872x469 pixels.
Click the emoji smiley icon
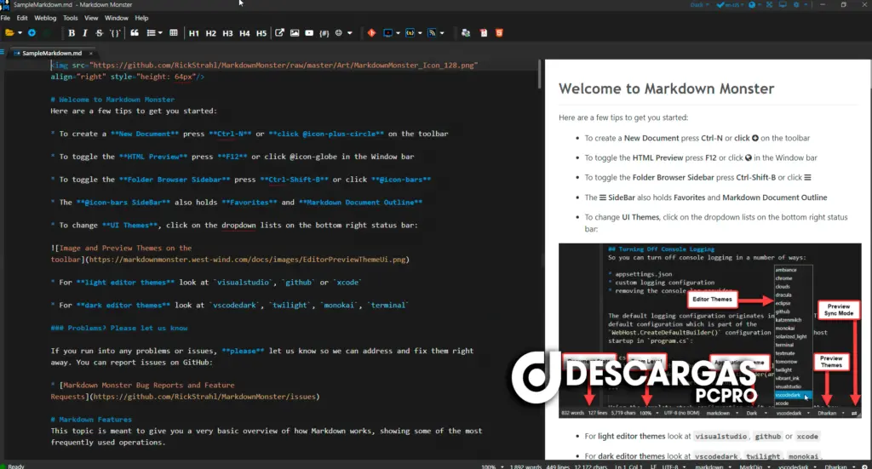click(x=339, y=33)
